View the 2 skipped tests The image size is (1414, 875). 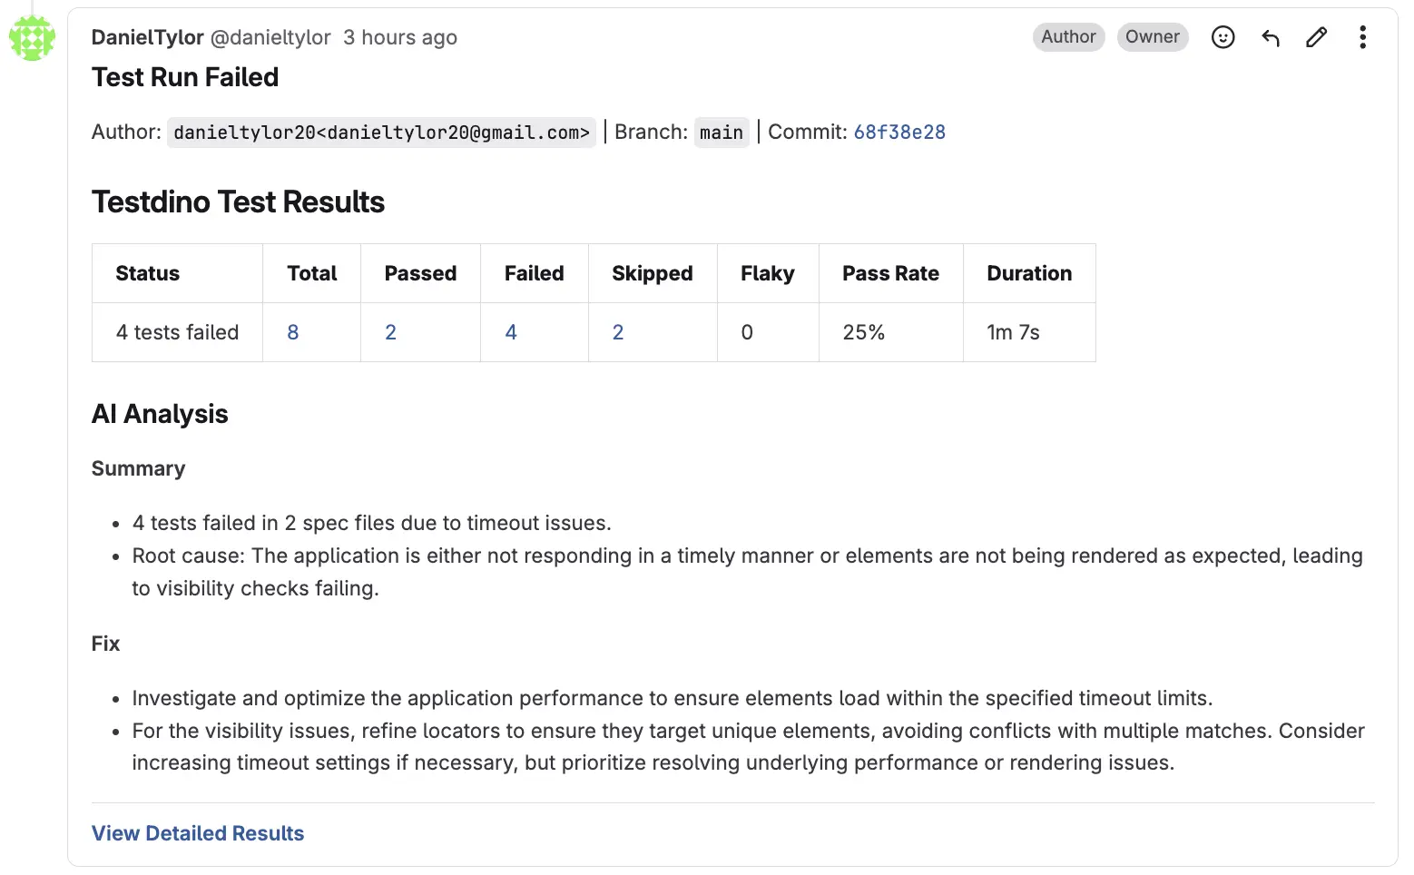click(x=618, y=332)
